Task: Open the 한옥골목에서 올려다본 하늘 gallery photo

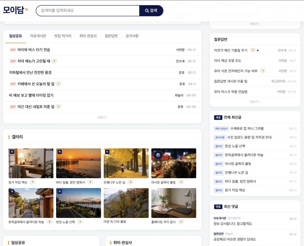Action: coord(31,203)
